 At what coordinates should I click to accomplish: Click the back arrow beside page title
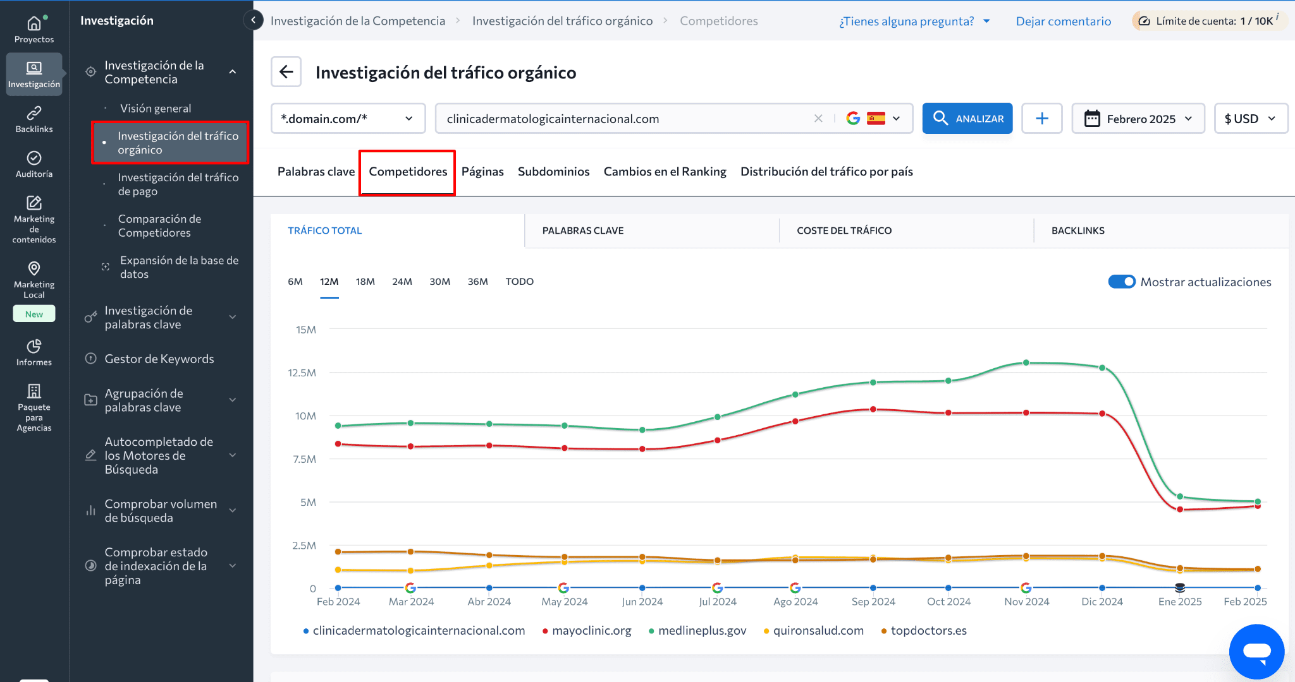[286, 72]
